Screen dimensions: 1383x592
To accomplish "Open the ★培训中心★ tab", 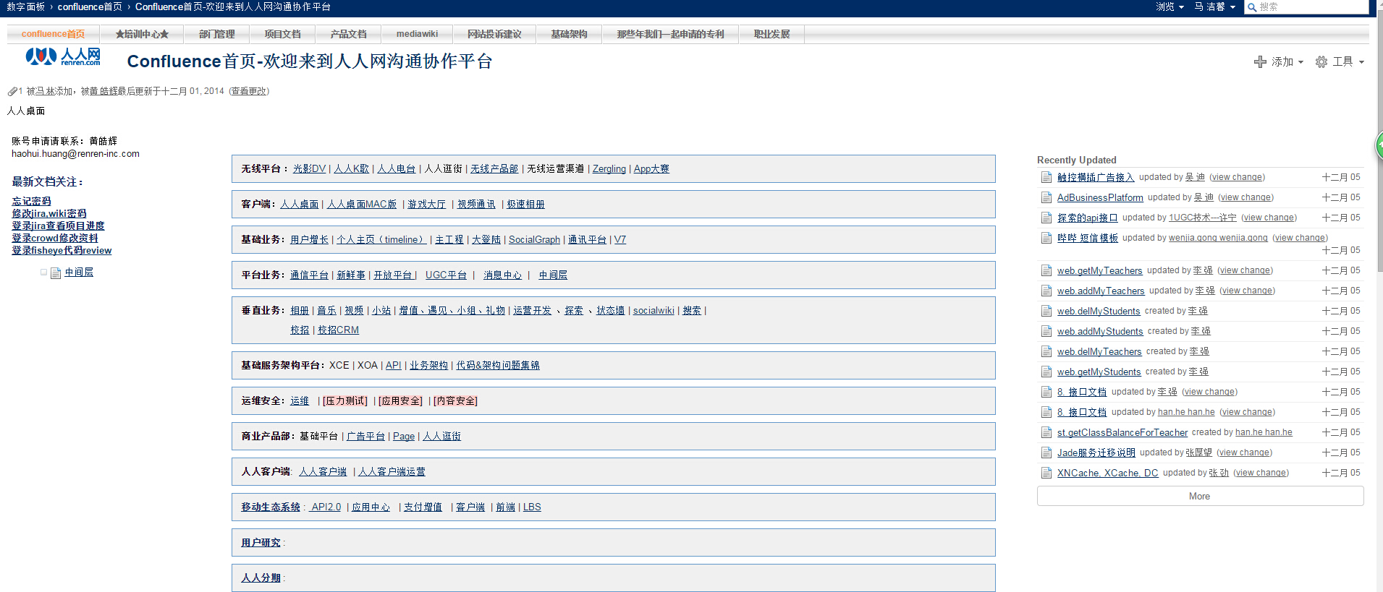I will (142, 34).
